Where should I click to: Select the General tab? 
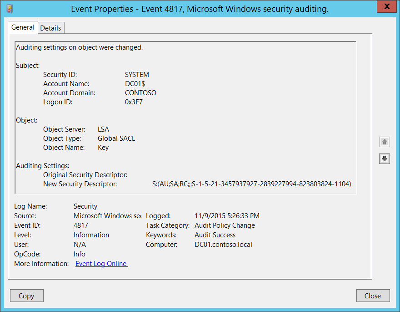[x=23, y=27]
